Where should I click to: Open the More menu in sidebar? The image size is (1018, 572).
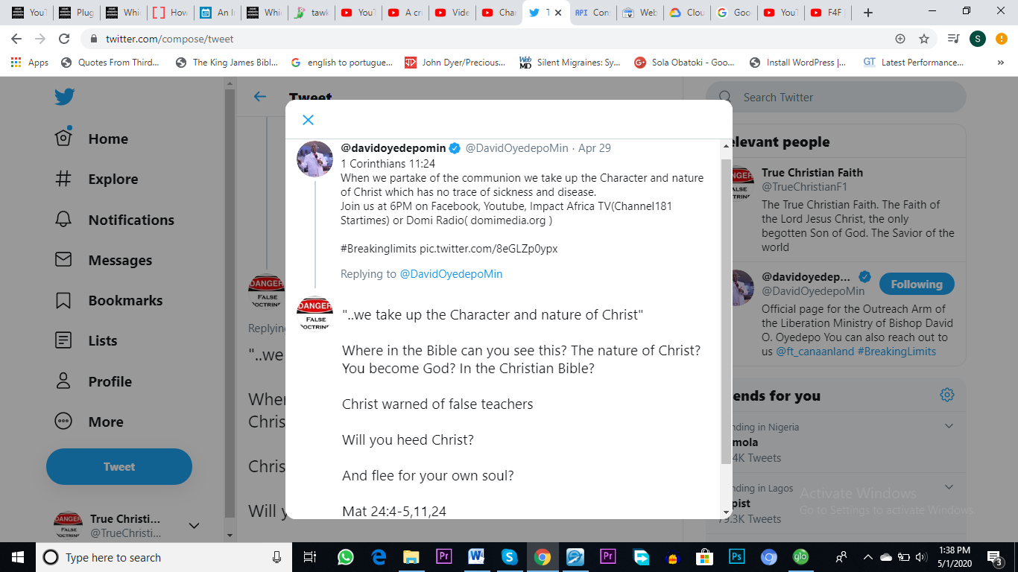(x=89, y=422)
